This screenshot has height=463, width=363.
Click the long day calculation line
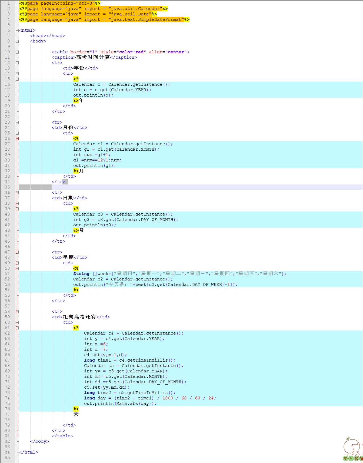tap(150, 398)
